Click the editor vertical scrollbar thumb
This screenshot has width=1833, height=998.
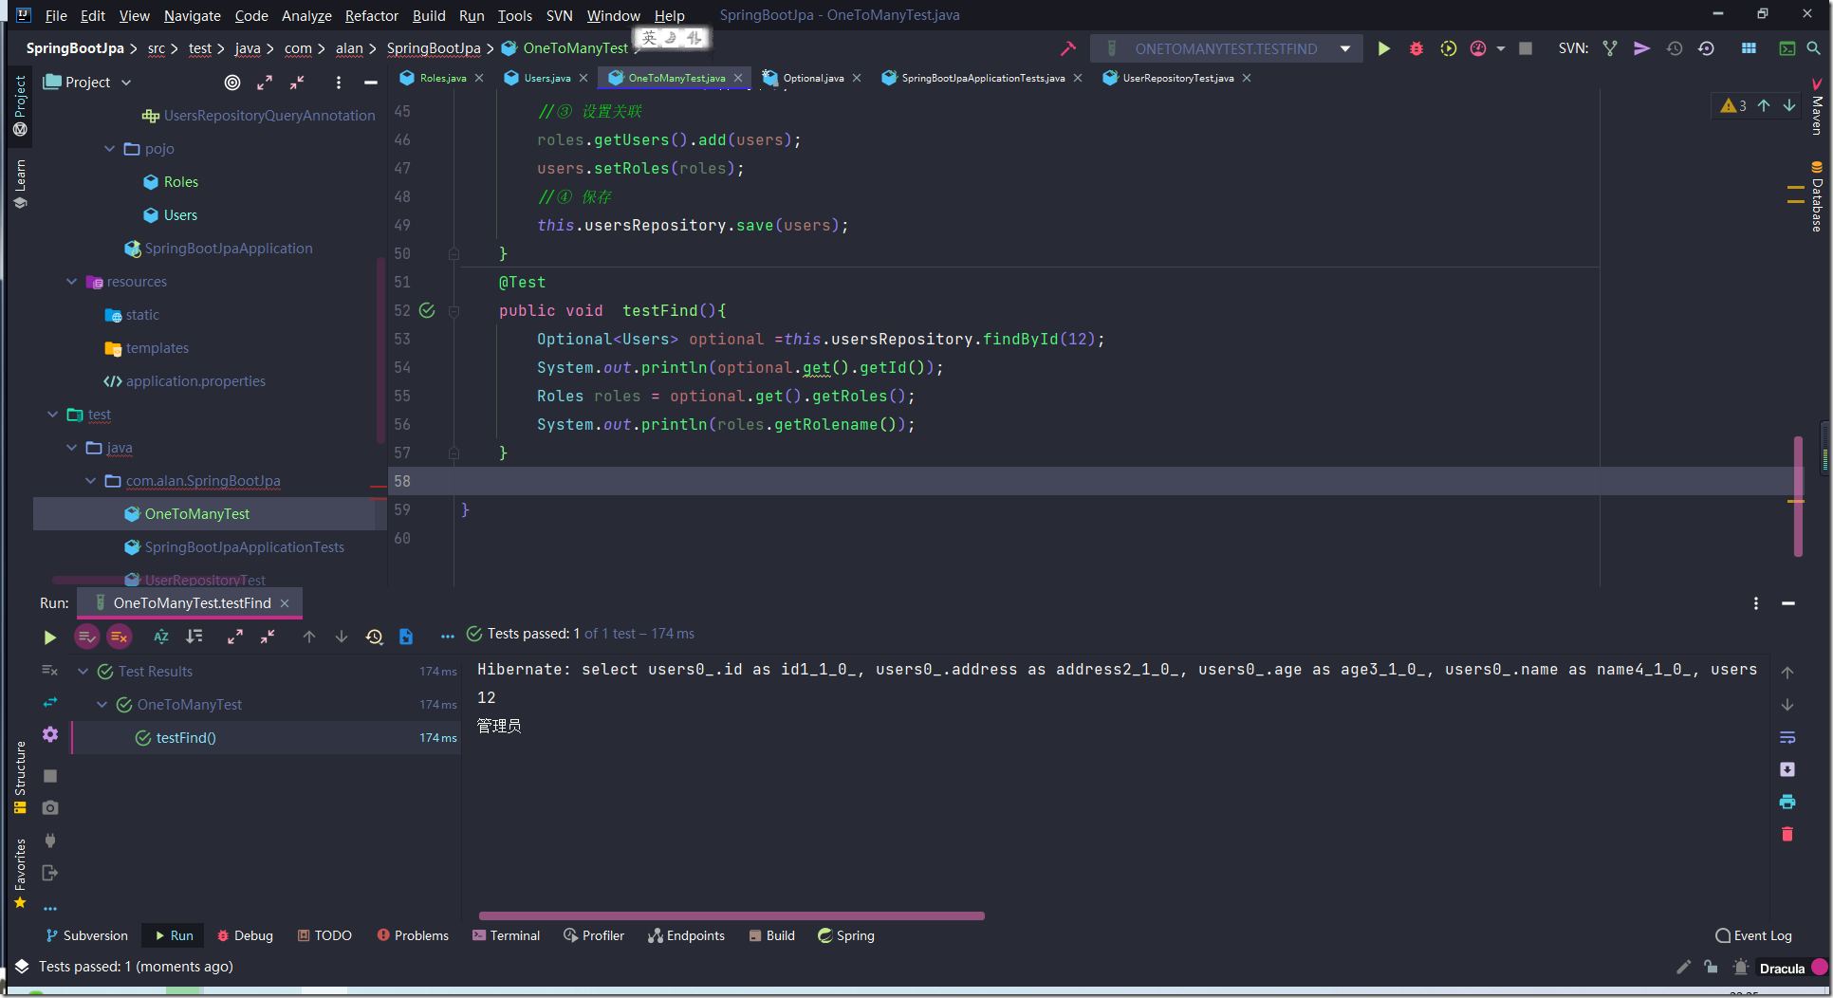click(x=1797, y=496)
